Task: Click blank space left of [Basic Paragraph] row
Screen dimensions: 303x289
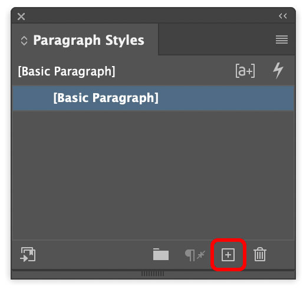Action: tap(32, 98)
